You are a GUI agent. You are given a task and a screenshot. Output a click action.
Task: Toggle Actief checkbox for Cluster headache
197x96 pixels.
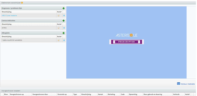58,16
